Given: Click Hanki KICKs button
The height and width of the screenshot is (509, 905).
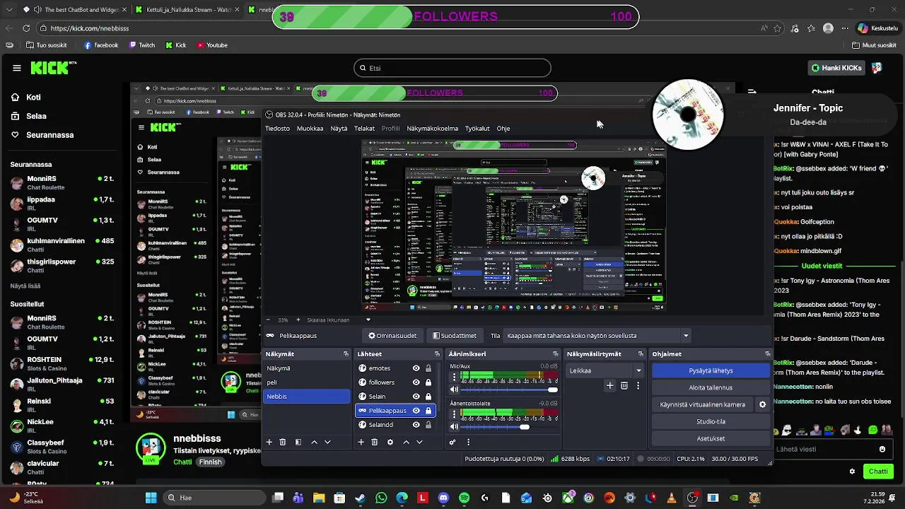Looking at the screenshot, I should tap(836, 68).
